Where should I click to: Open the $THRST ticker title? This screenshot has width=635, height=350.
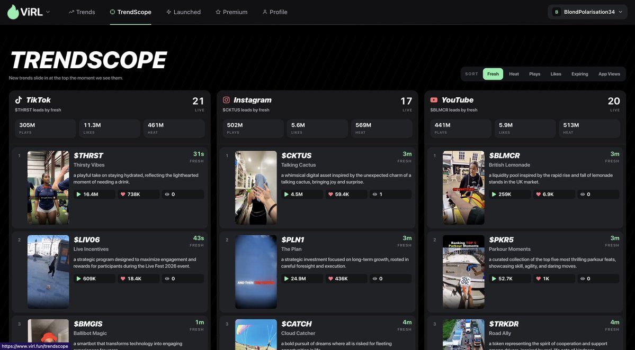point(88,155)
